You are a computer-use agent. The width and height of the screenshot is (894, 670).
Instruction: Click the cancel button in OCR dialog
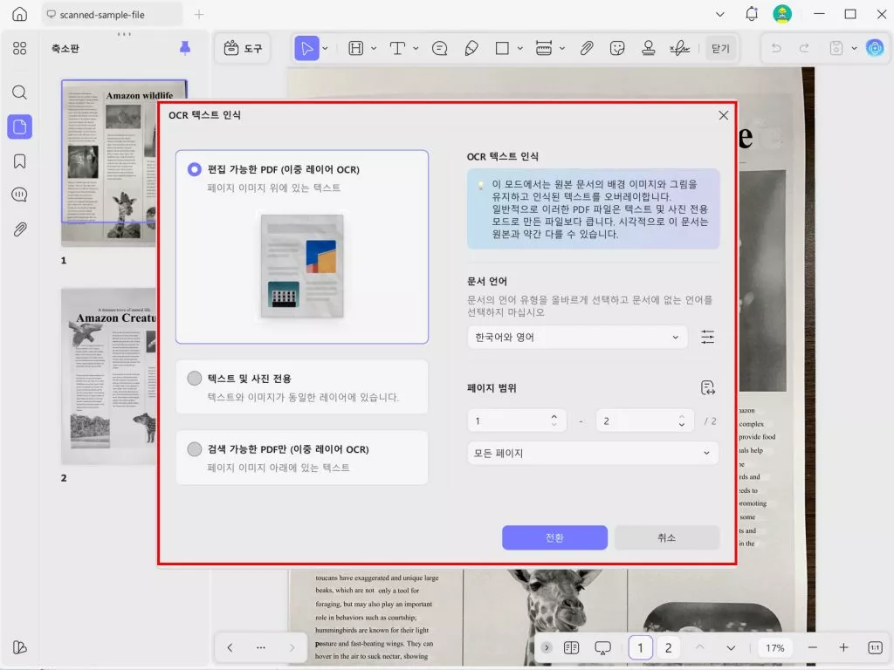(x=666, y=537)
